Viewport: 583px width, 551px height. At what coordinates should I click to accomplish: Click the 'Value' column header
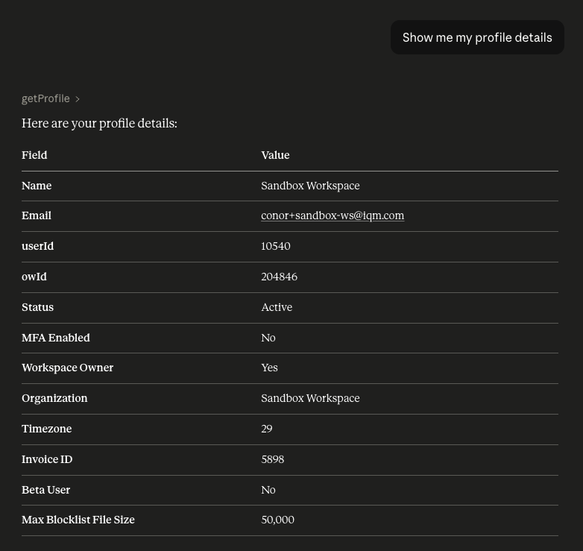click(275, 155)
